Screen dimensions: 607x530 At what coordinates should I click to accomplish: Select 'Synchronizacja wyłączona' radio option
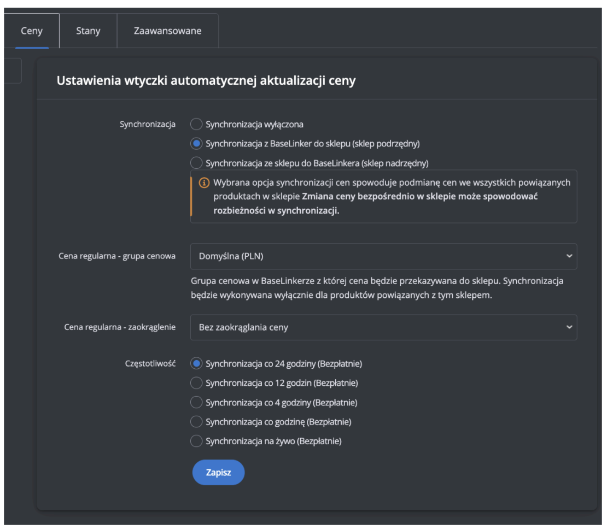point(196,125)
